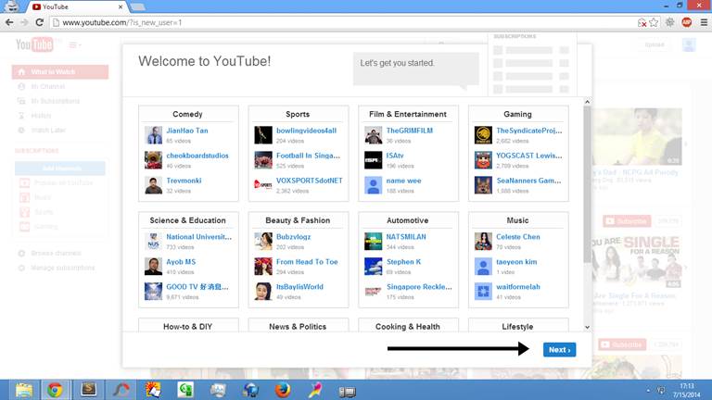The width and height of the screenshot is (712, 400).
Task: Open From Head To Toe channel link
Action: pyautogui.click(x=307, y=262)
